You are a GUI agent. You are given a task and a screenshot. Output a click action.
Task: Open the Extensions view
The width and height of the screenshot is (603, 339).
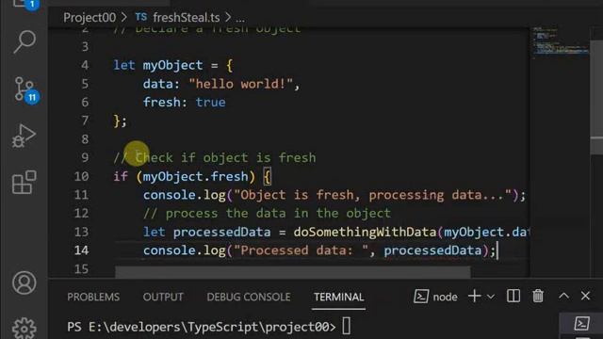tap(24, 182)
